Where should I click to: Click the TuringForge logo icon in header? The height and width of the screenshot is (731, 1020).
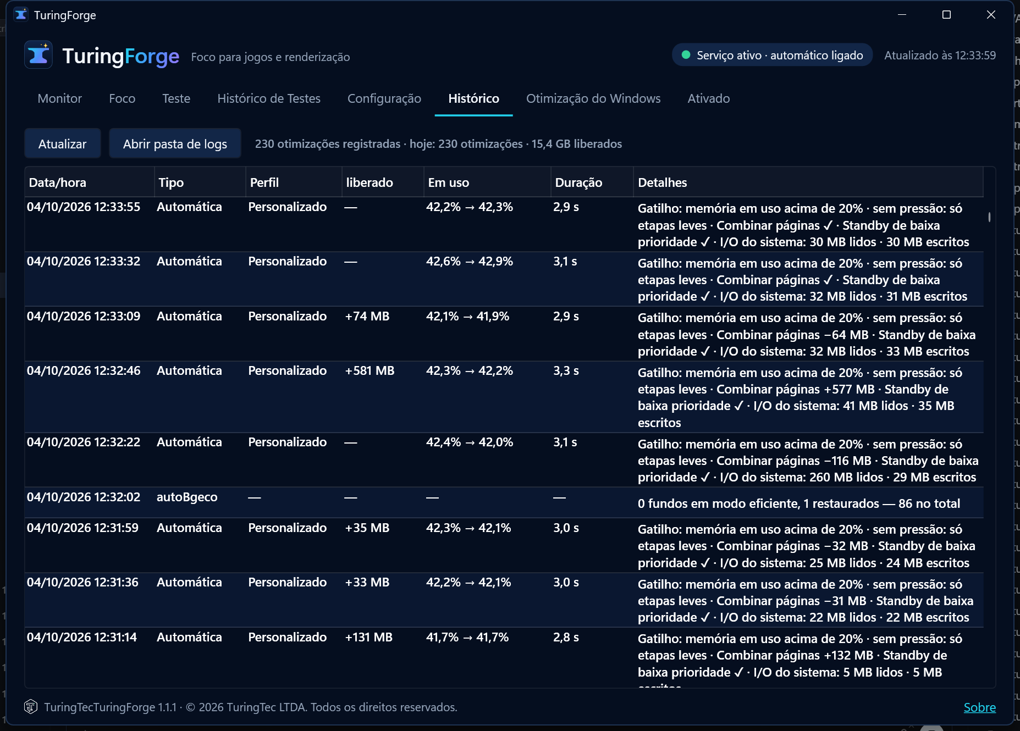point(38,55)
